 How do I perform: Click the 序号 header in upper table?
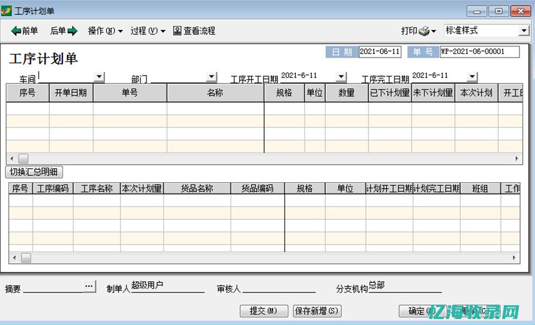(x=28, y=93)
